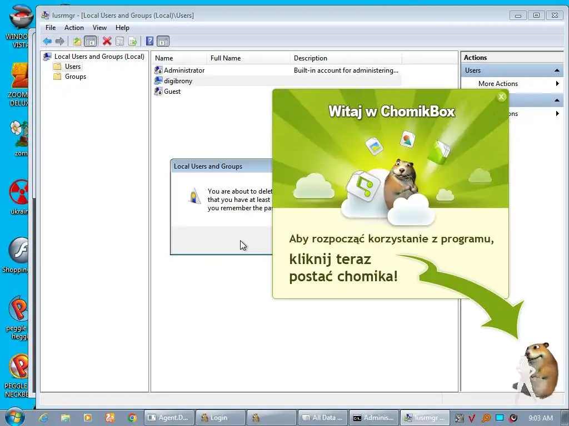Expand the second More Actions submenu arrow
The image size is (569, 426).
pyautogui.click(x=557, y=114)
